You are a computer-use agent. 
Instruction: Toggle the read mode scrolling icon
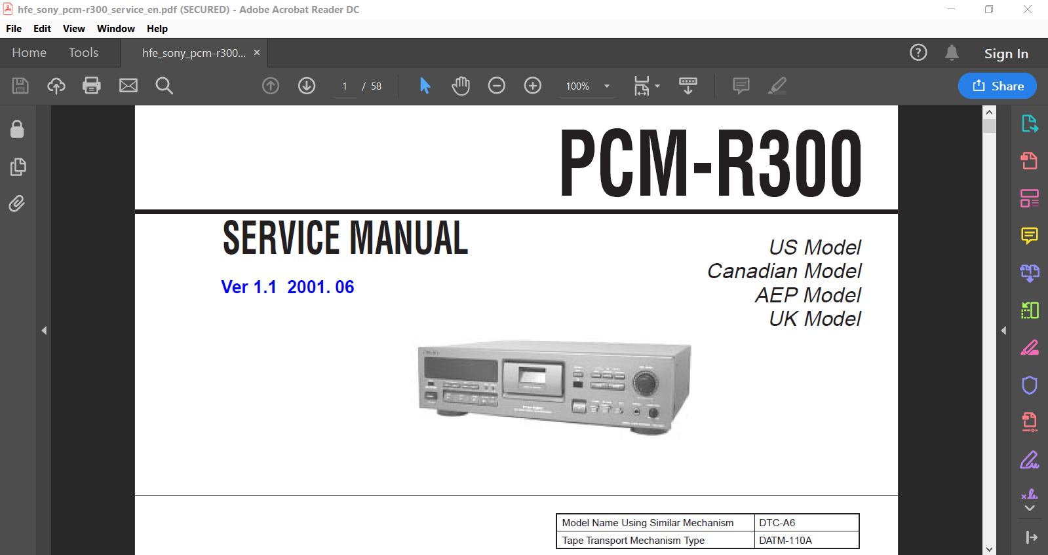coord(688,86)
